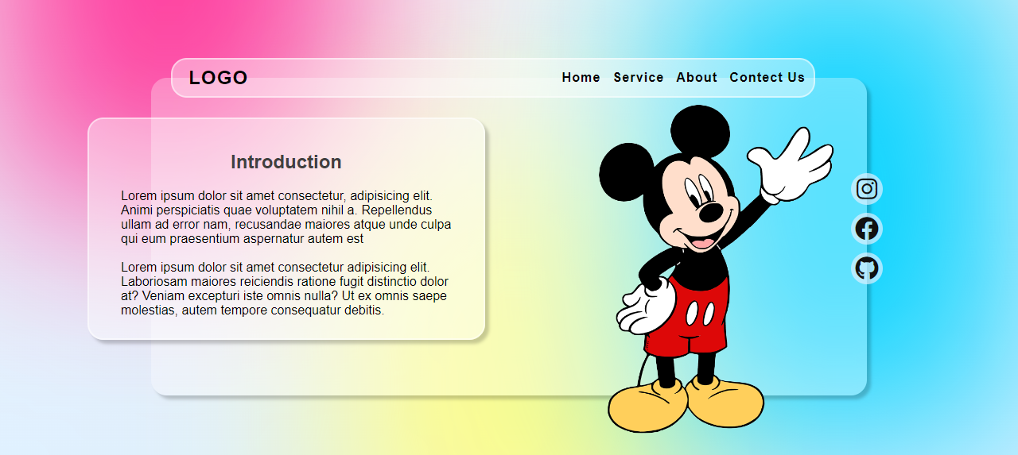Go to the Home nav item

coord(581,77)
